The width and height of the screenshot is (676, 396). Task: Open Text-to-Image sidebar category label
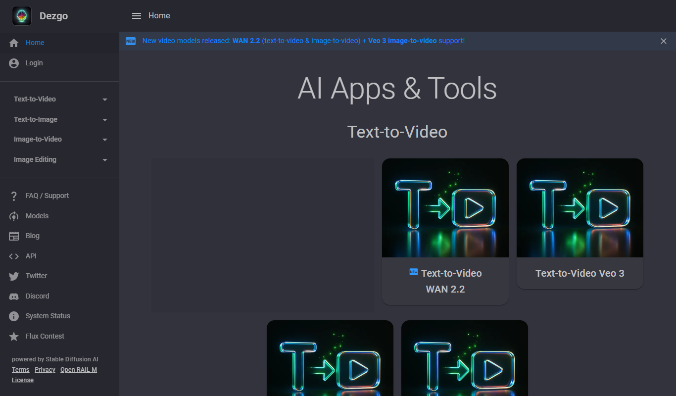(36, 119)
